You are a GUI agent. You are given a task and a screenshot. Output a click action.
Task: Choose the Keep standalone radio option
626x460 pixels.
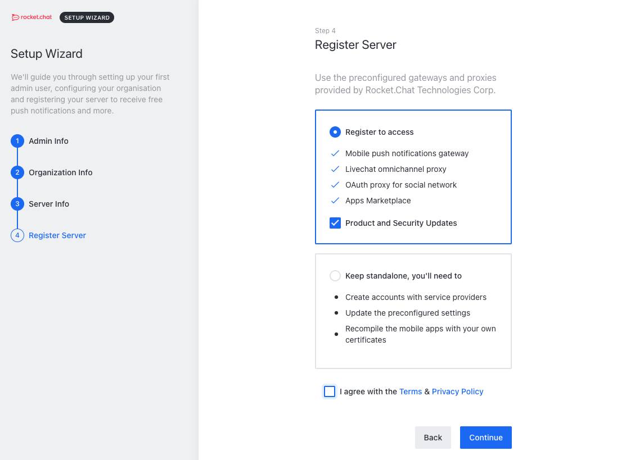[x=335, y=276]
